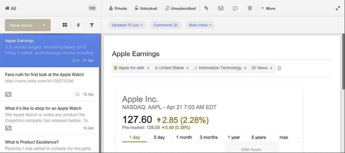Open the Updated 15 Jun dropdown
The height and width of the screenshot is (153, 345).
tap(127, 25)
